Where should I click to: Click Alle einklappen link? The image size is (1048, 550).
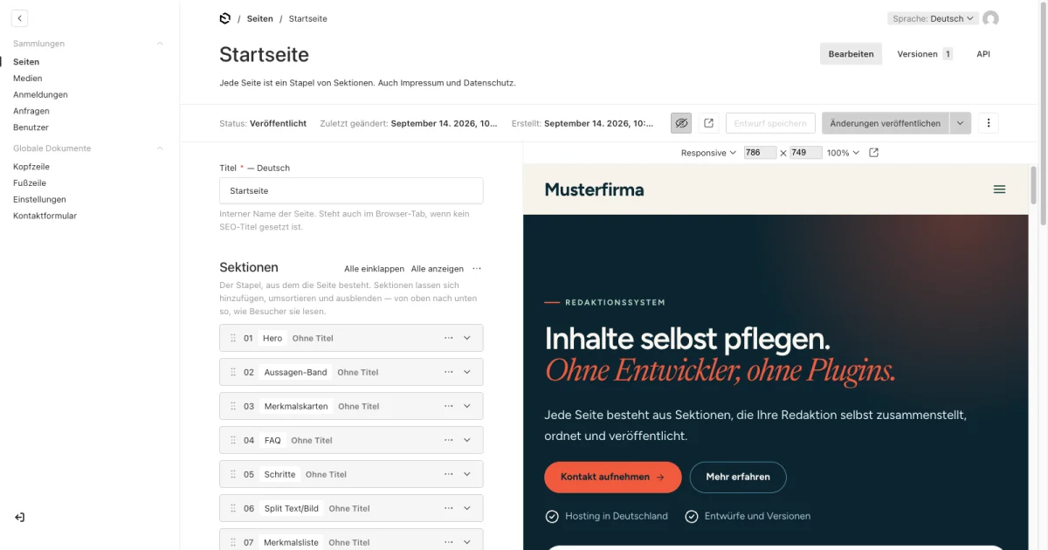pyautogui.click(x=374, y=269)
